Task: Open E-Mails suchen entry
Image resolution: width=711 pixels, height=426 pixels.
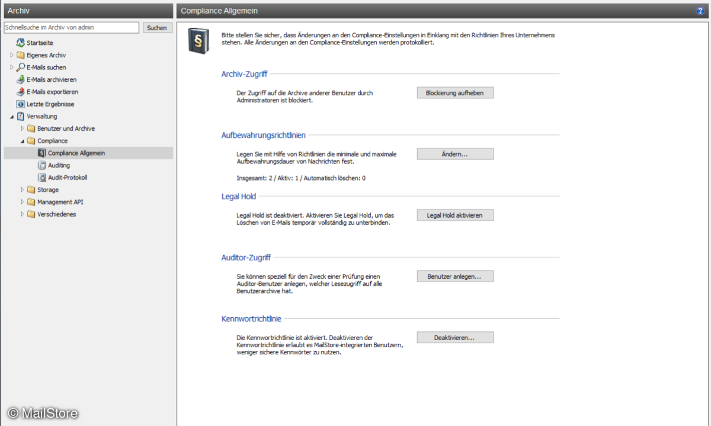Action: coord(46,67)
